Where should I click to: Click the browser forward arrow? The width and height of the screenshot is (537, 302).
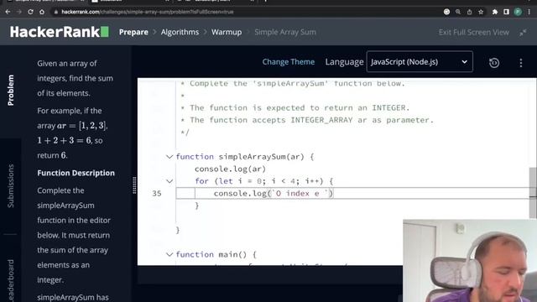pyautogui.click(x=19, y=12)
